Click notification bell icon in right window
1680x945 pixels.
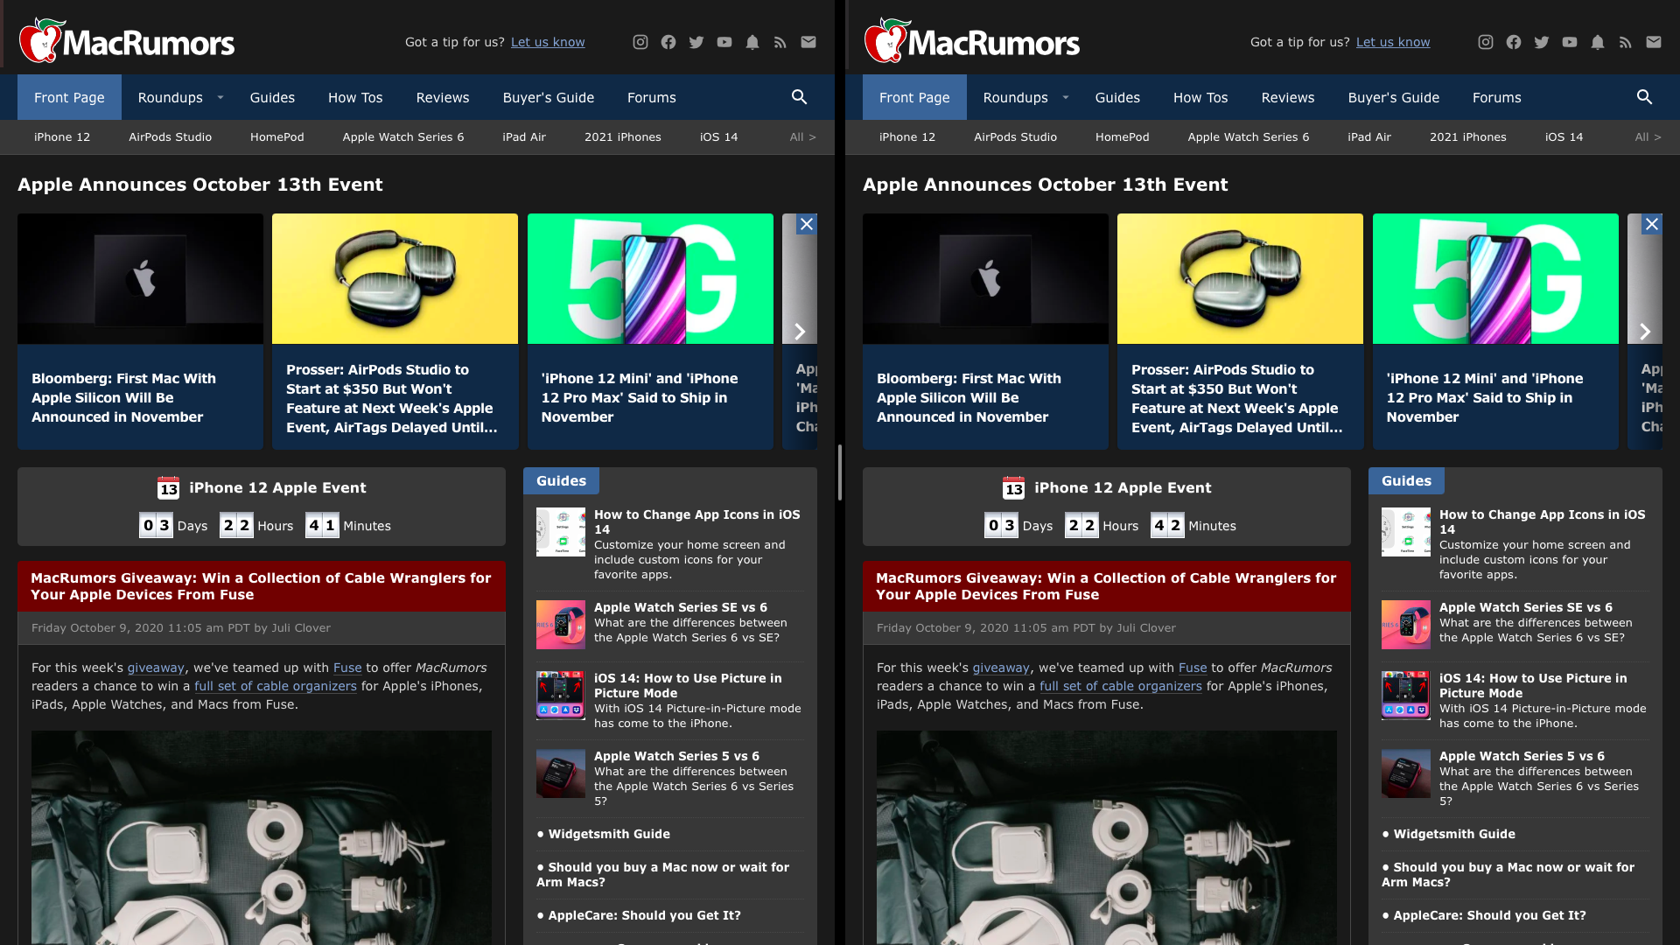pyautogui.click(x=1598, y=42)
